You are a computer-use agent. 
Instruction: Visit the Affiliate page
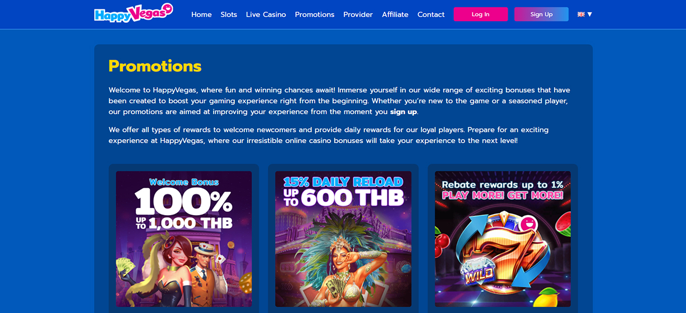coord(395,15)
